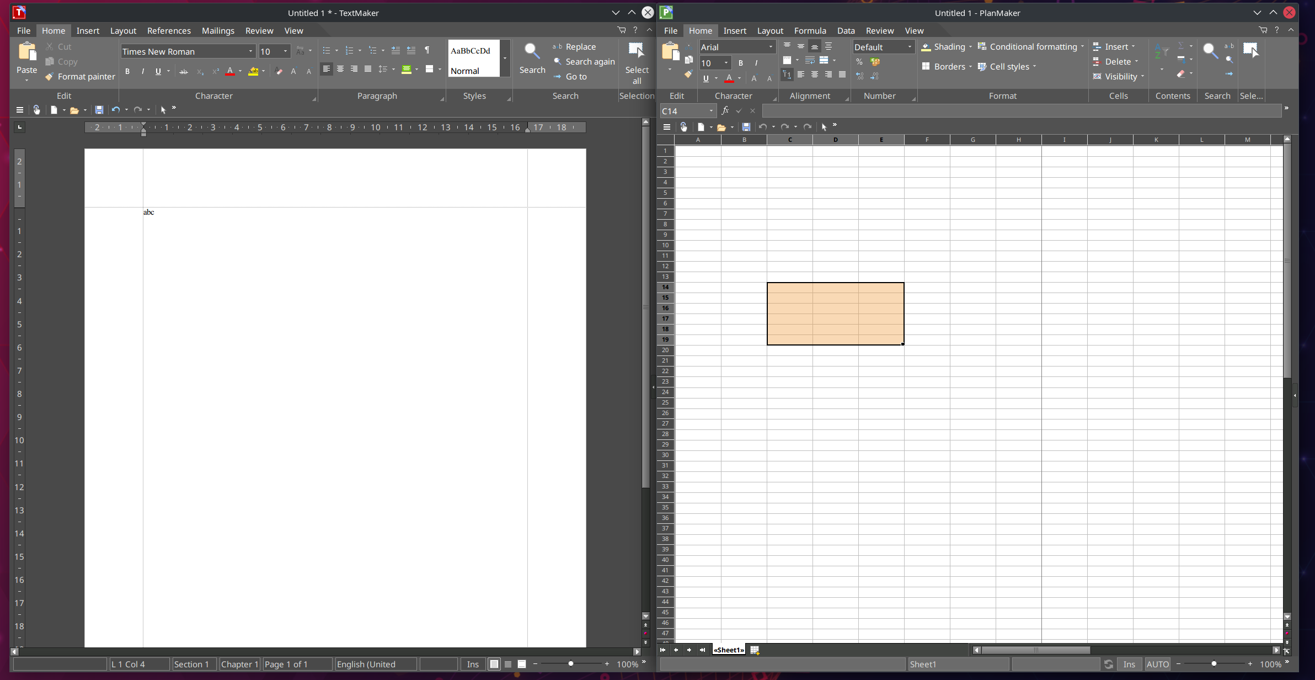Toggle strikethrough in TextMaker
The image size is (1315, 680).
click(x=184, y=71)
